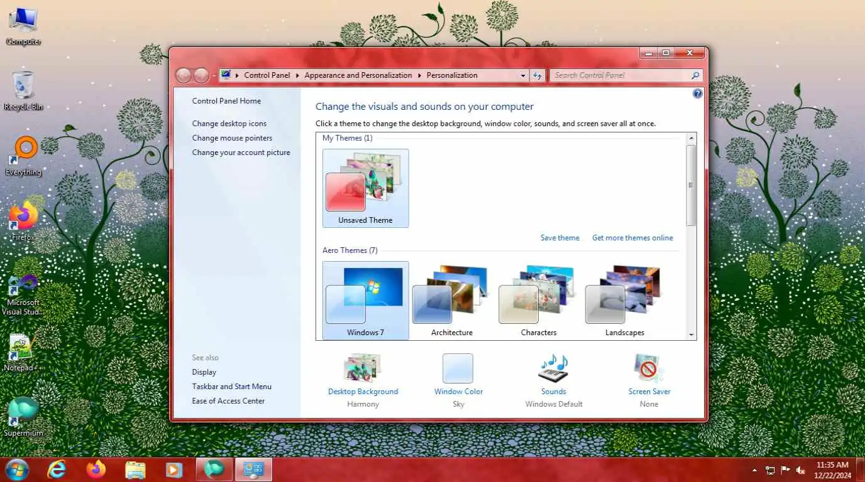Click the Sounds text link
This screenshot has width=865, height=482.
553,392
